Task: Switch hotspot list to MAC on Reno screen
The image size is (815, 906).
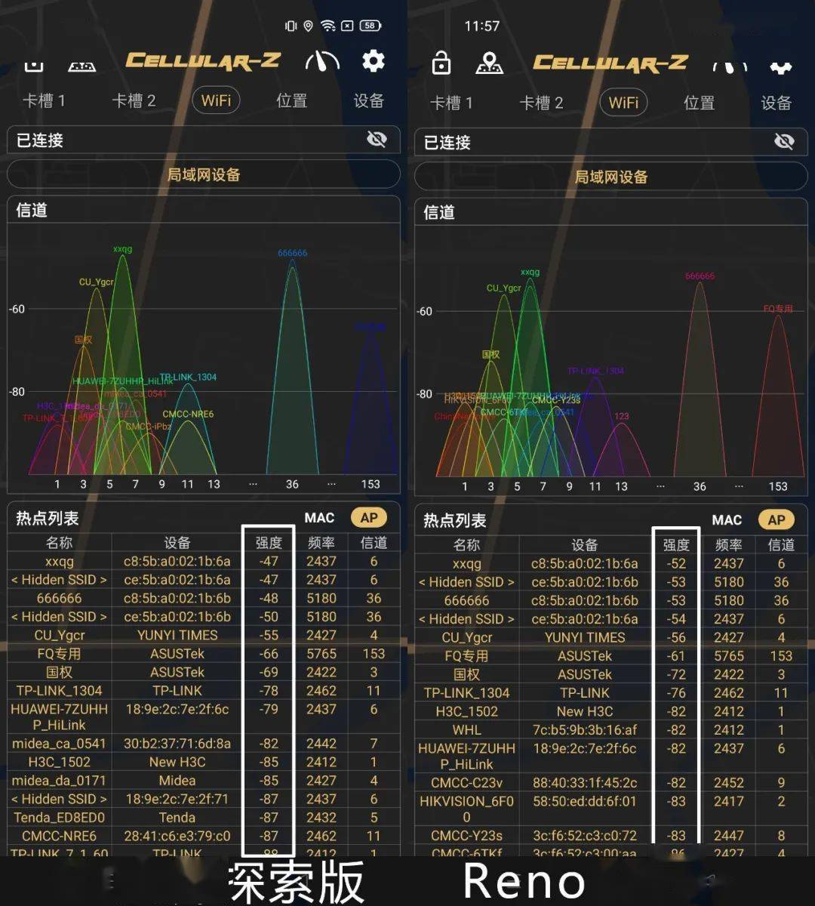Action: tap(727, 520)
